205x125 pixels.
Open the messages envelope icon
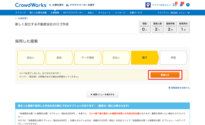click(x=175, y=5)
